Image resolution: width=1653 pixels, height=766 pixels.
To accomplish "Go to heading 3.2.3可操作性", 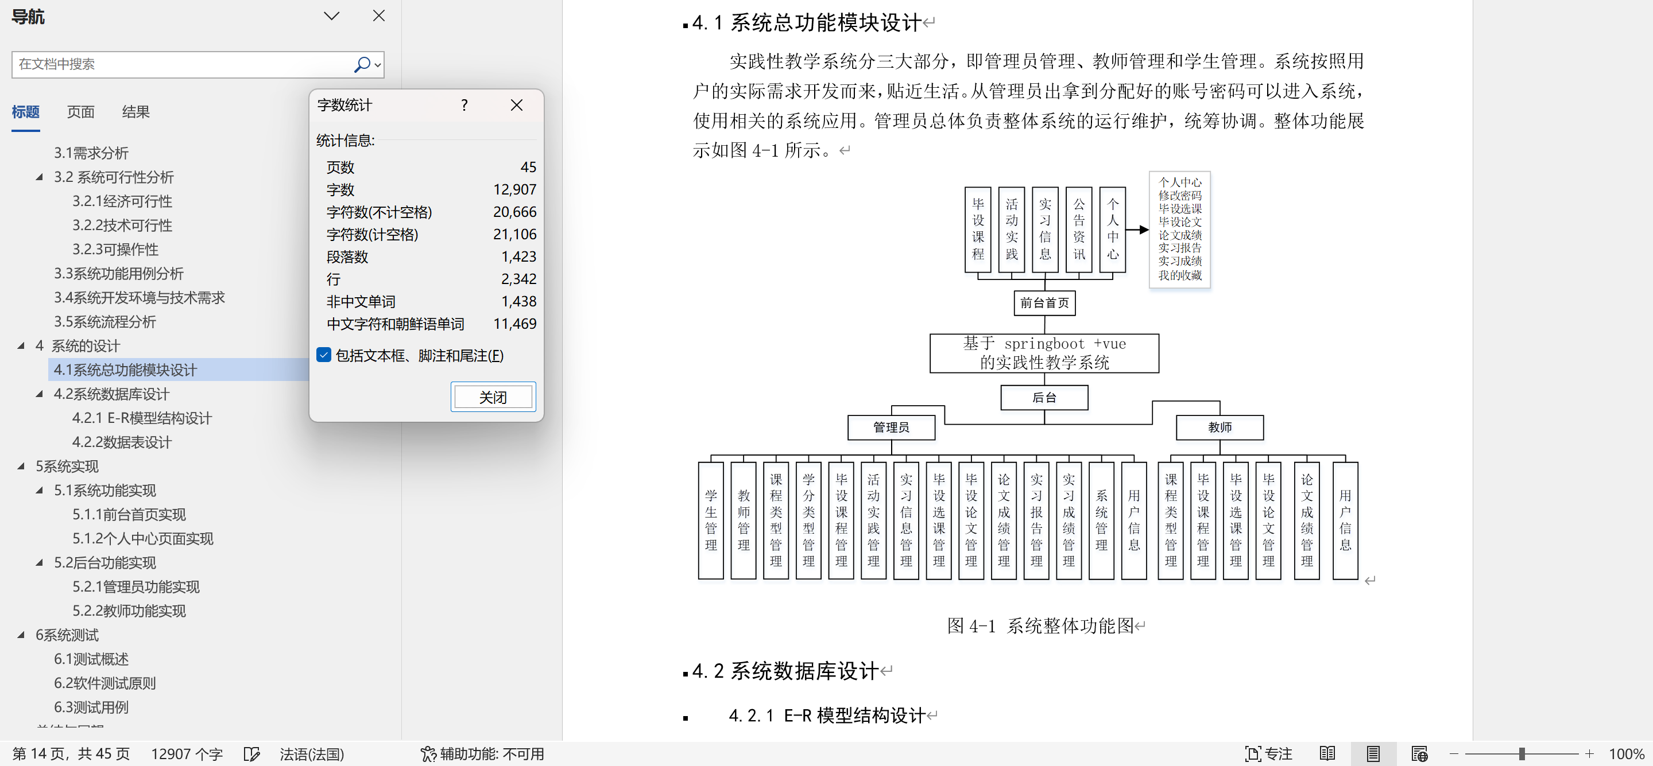I will [x=115, y=249].
